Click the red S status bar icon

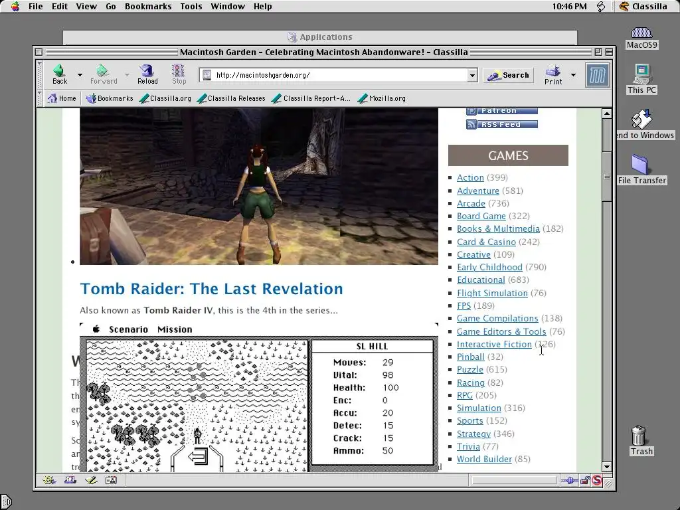pyautogui.click(x=597, y=480)
